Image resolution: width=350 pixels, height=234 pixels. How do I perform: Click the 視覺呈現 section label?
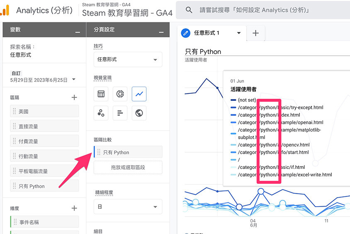[102, 78]
